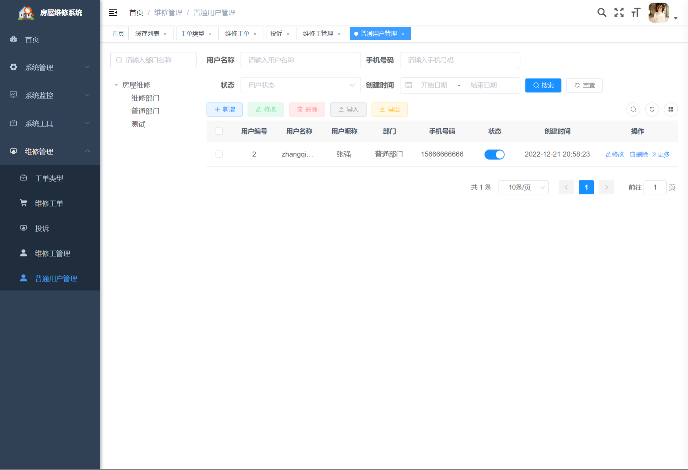Click the blue 搜索 button
The height and width of the screenshot is (470, 688).
click(543, 85)
